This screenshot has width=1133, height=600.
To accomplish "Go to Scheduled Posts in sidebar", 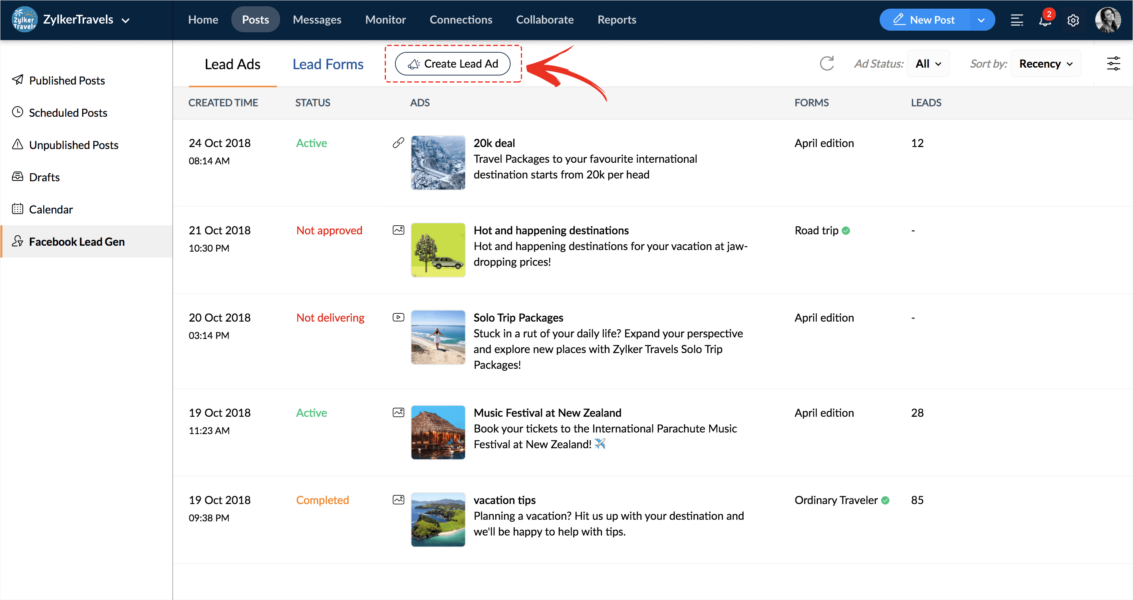I will point(68,113).
